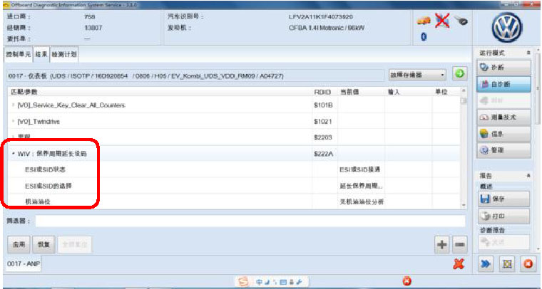Image resolution: width=542 pixels, height=289 pixels.
Task: Click the $1021 RDID cell
Action: (x=324, y=122)
